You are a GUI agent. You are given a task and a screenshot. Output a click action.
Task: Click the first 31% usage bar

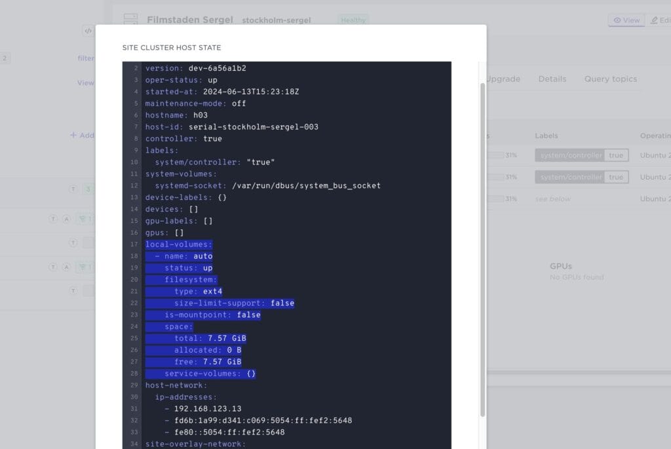coord(496,155)
